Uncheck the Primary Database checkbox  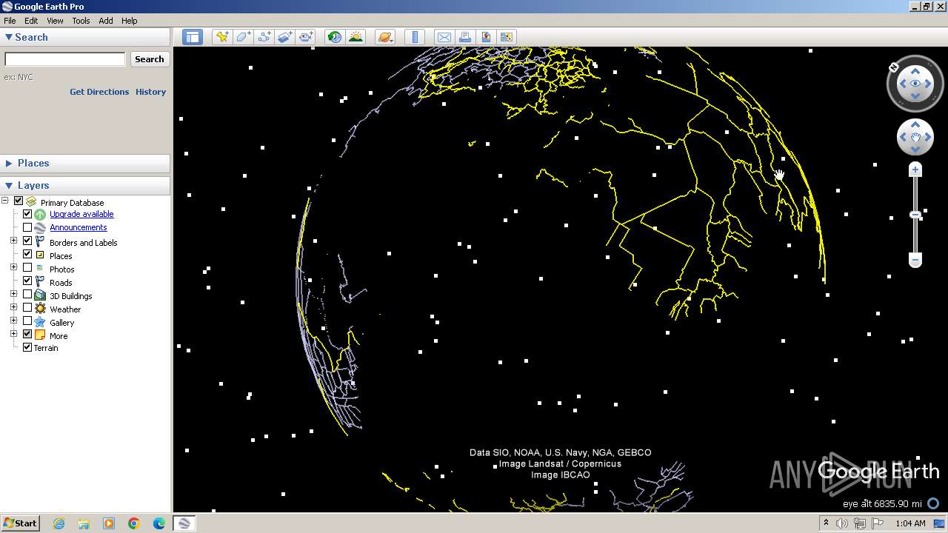[x=19, y=201]
